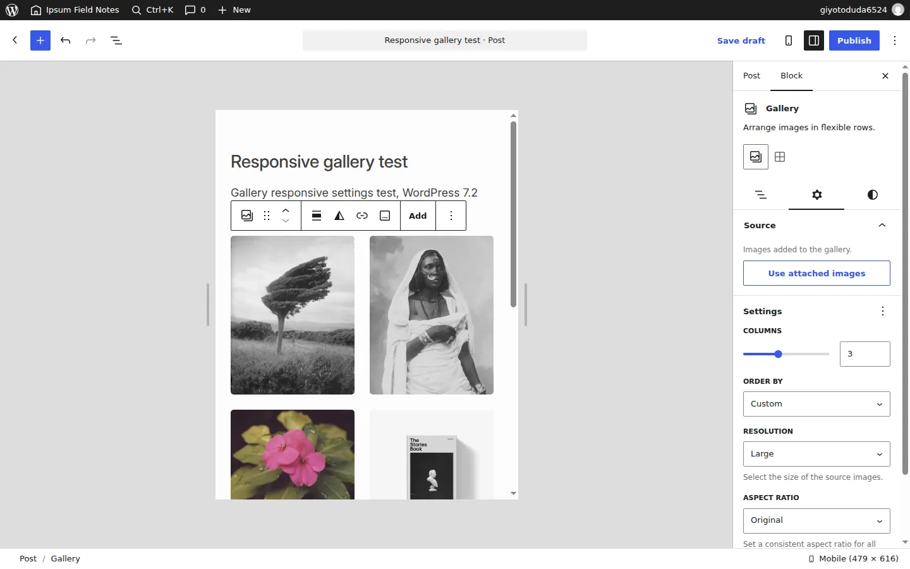Open the alignment toolbar option
The height and width of the screenshot is (569, 910).
[x=317, y=216]
